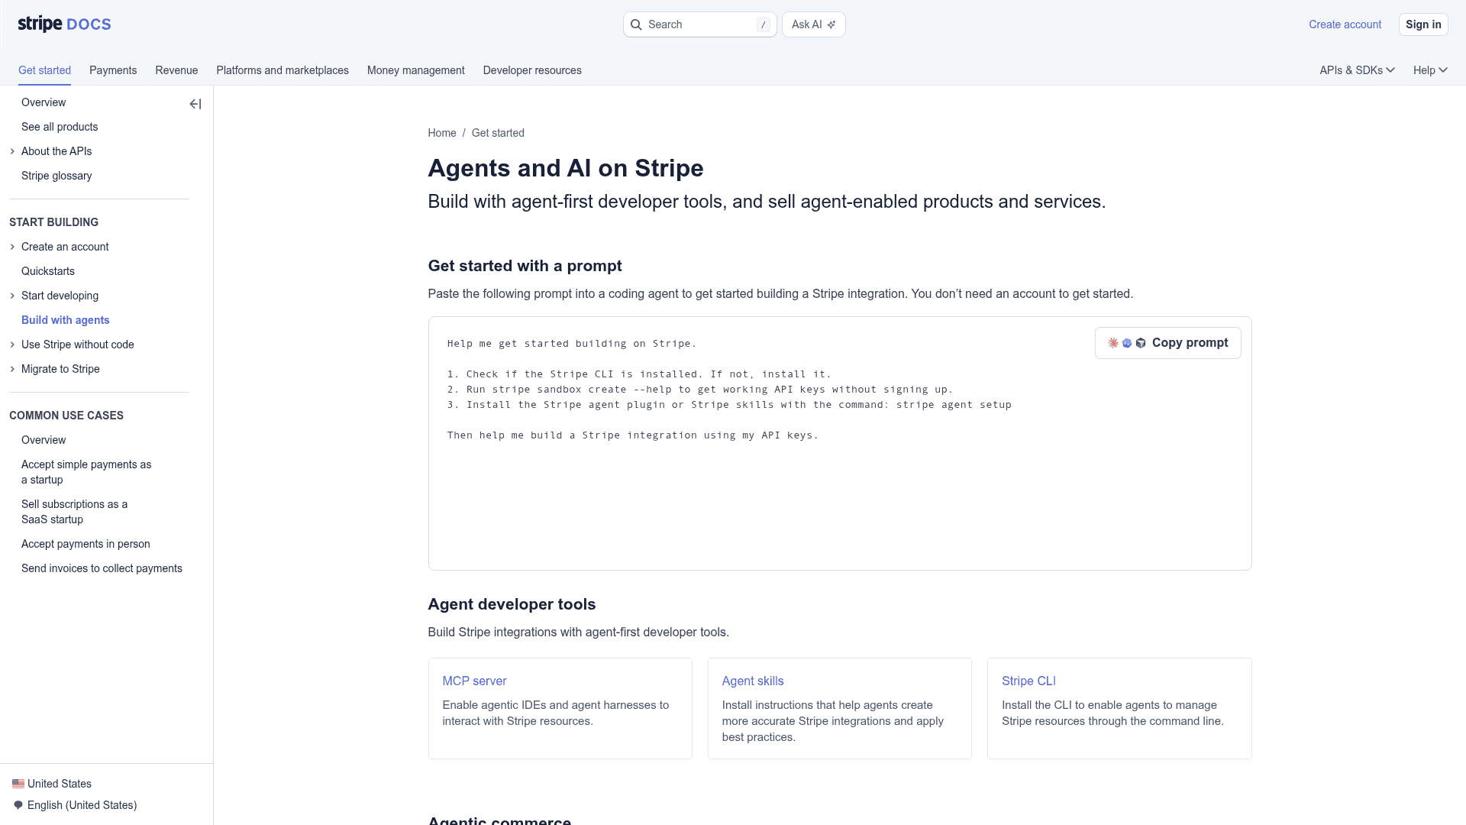Click the Ask AI button
1466x825 pixels.
(x=813, y=24)
